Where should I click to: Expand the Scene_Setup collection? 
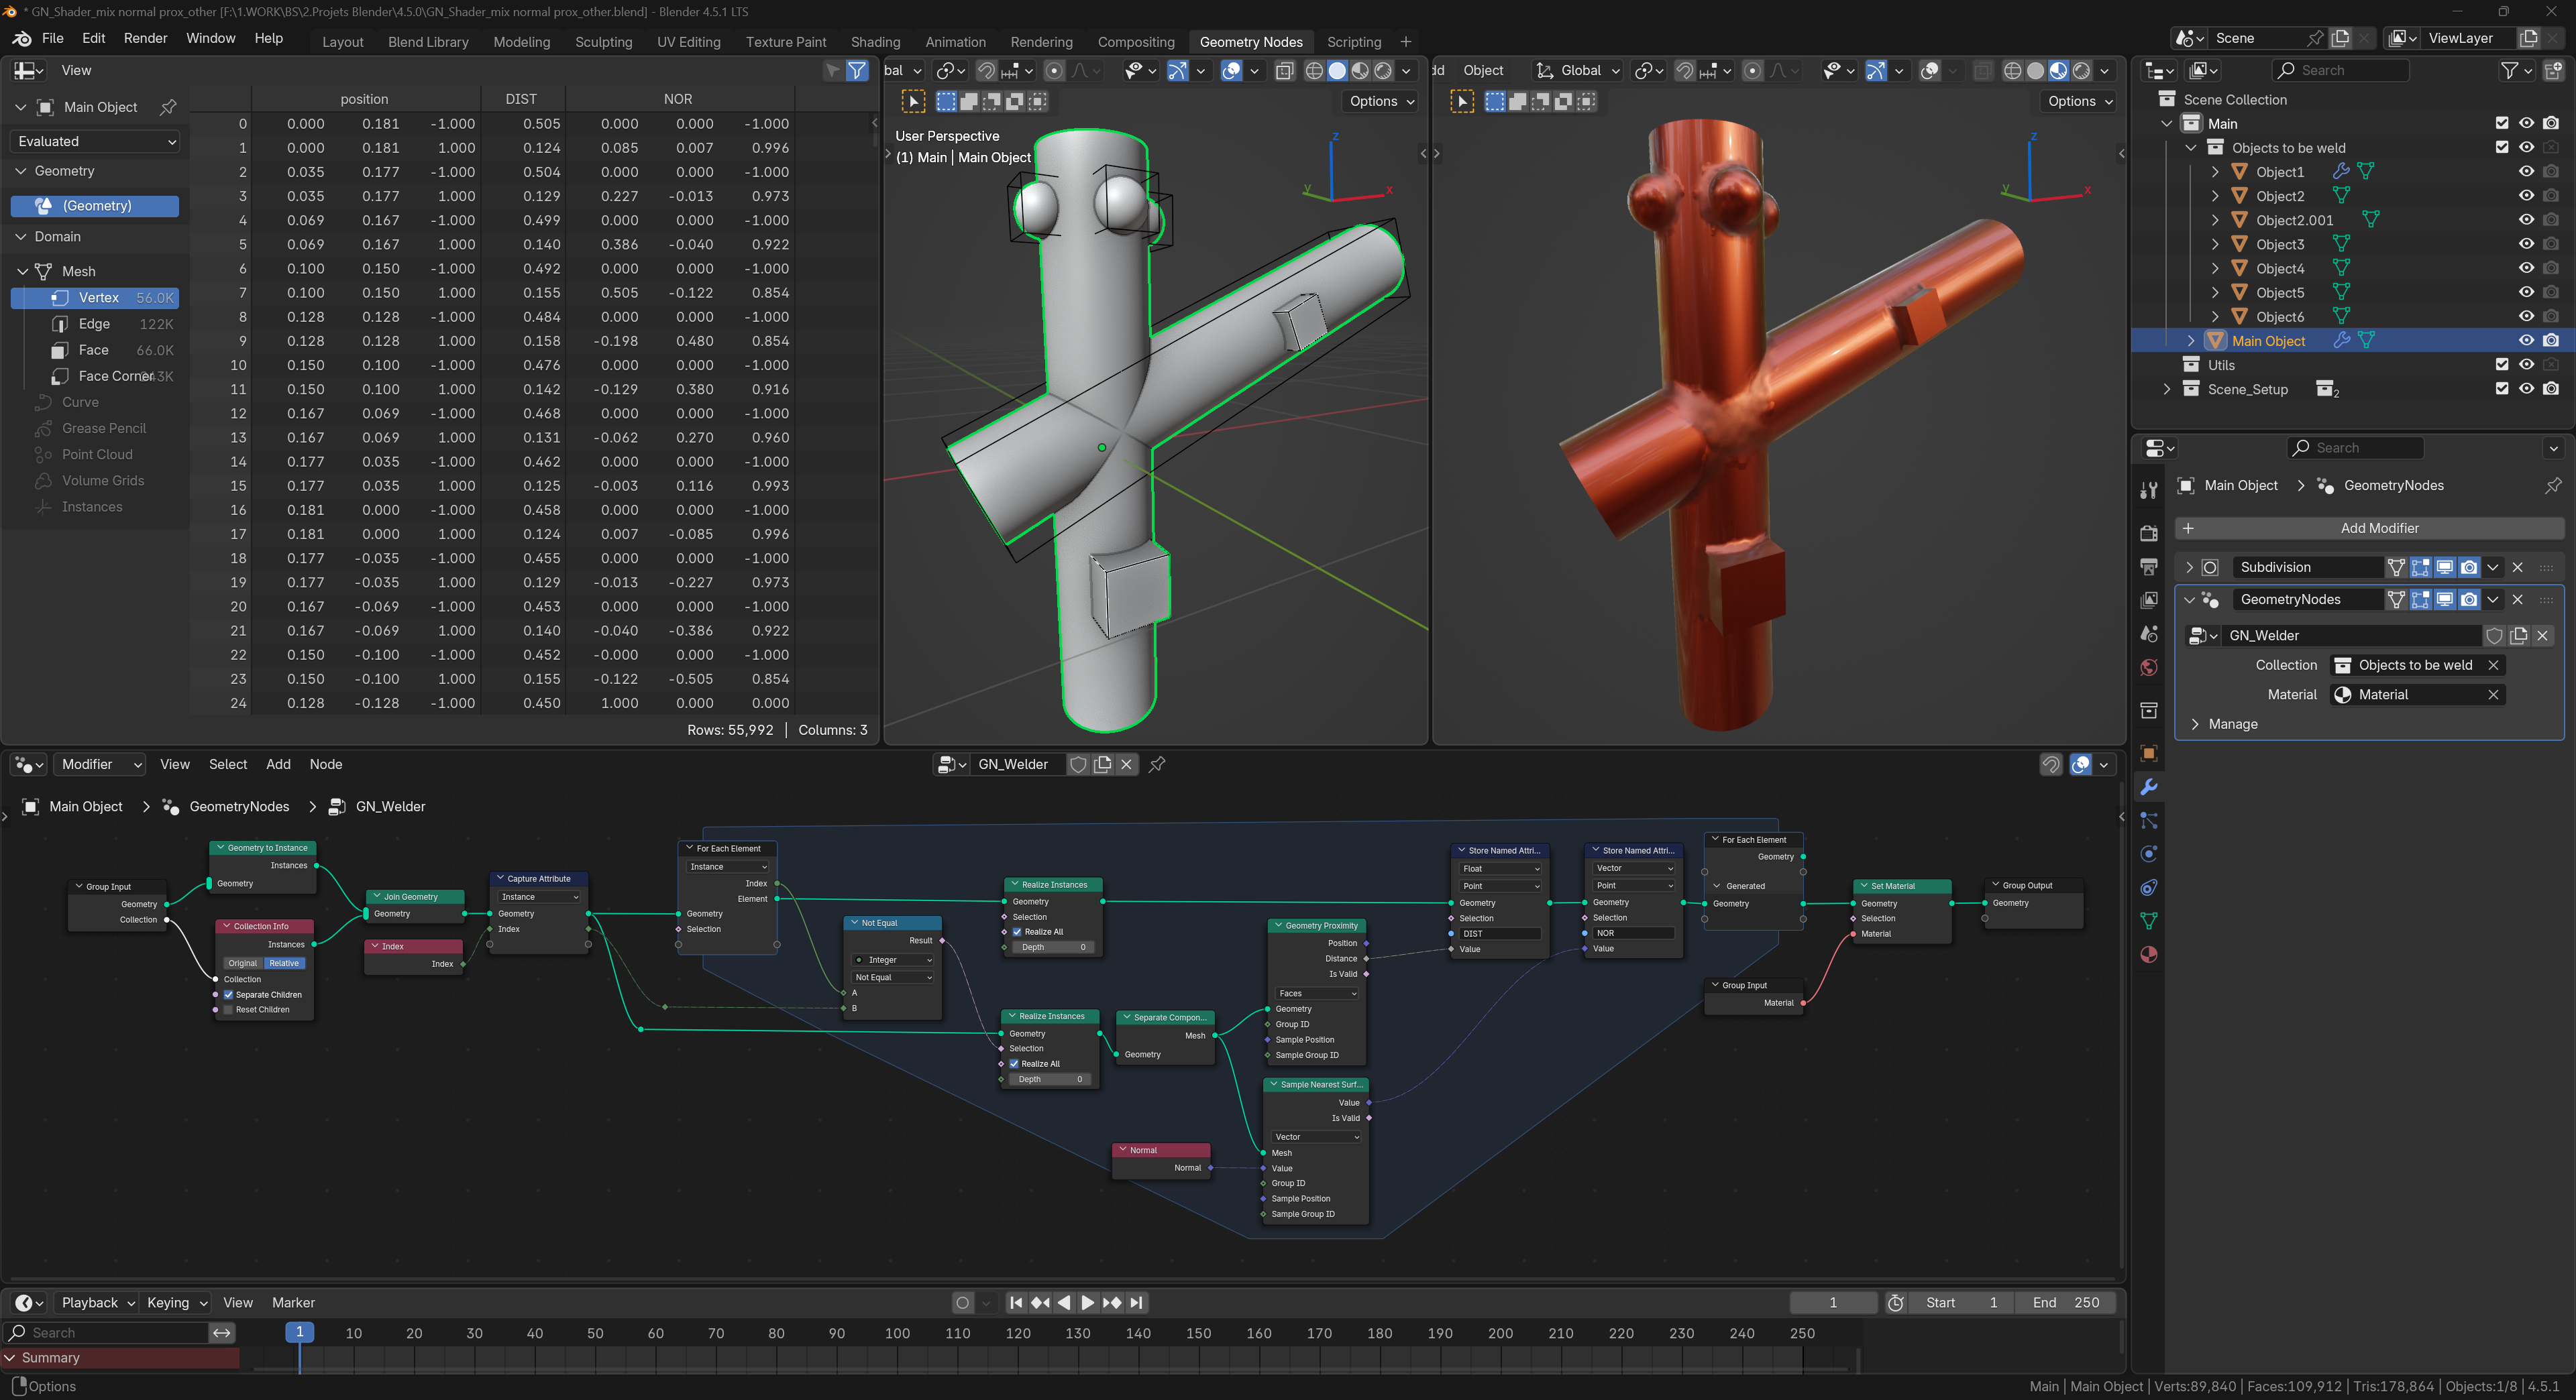coord(2167,389)
